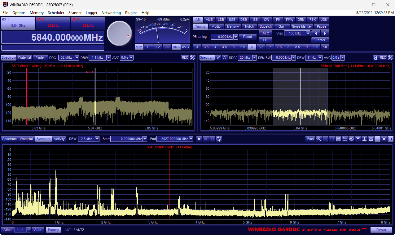Click the lock icon in the DDC2 panel

[x=375, y=57]
